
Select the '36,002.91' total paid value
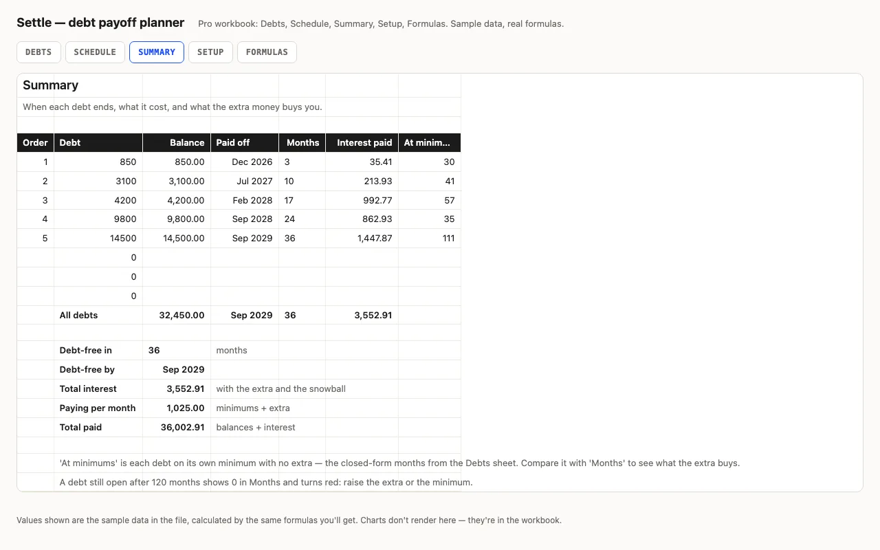tap(177, 427)
